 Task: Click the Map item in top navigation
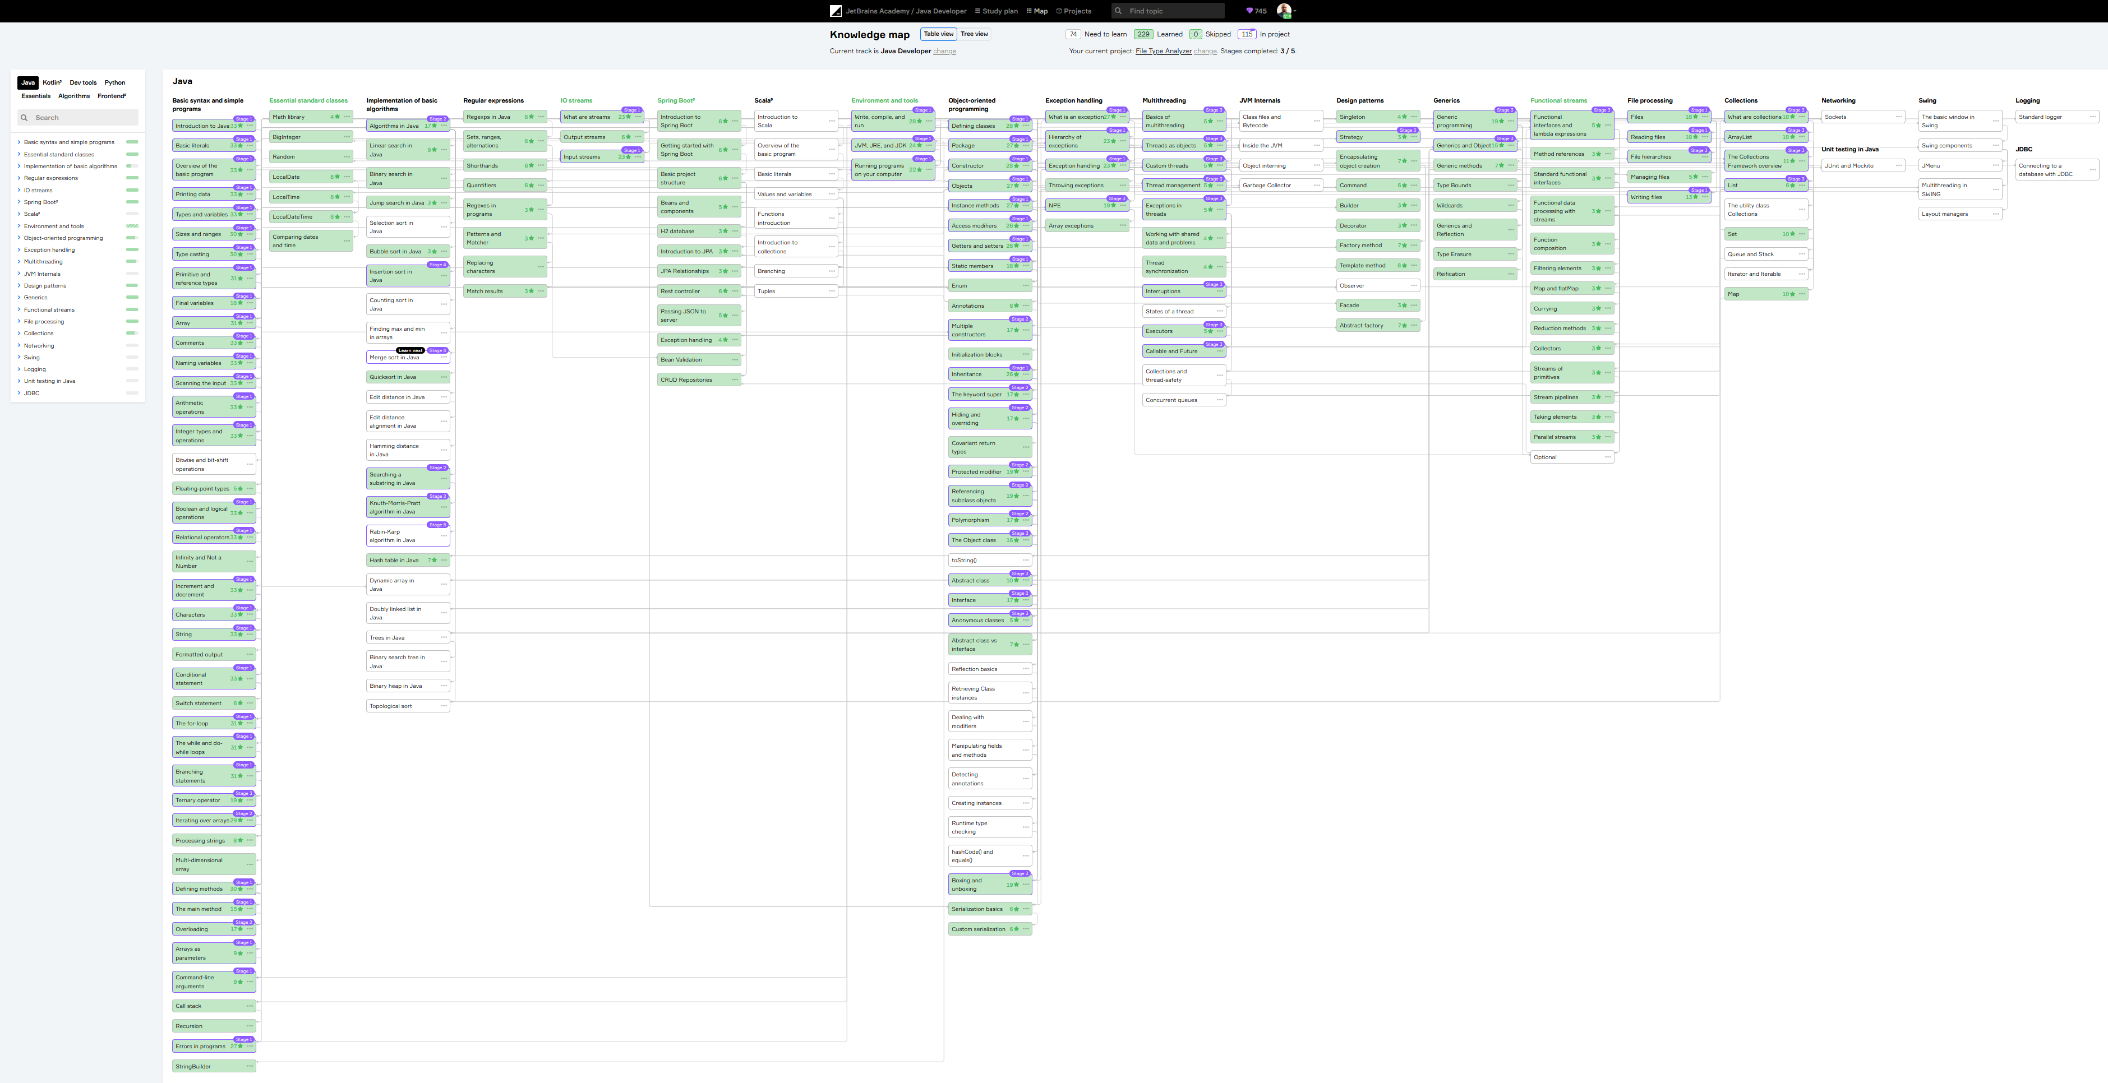(1037, 11)
